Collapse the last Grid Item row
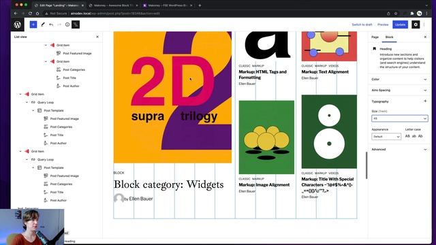This screenshot has height=245, width=436. 20,151
